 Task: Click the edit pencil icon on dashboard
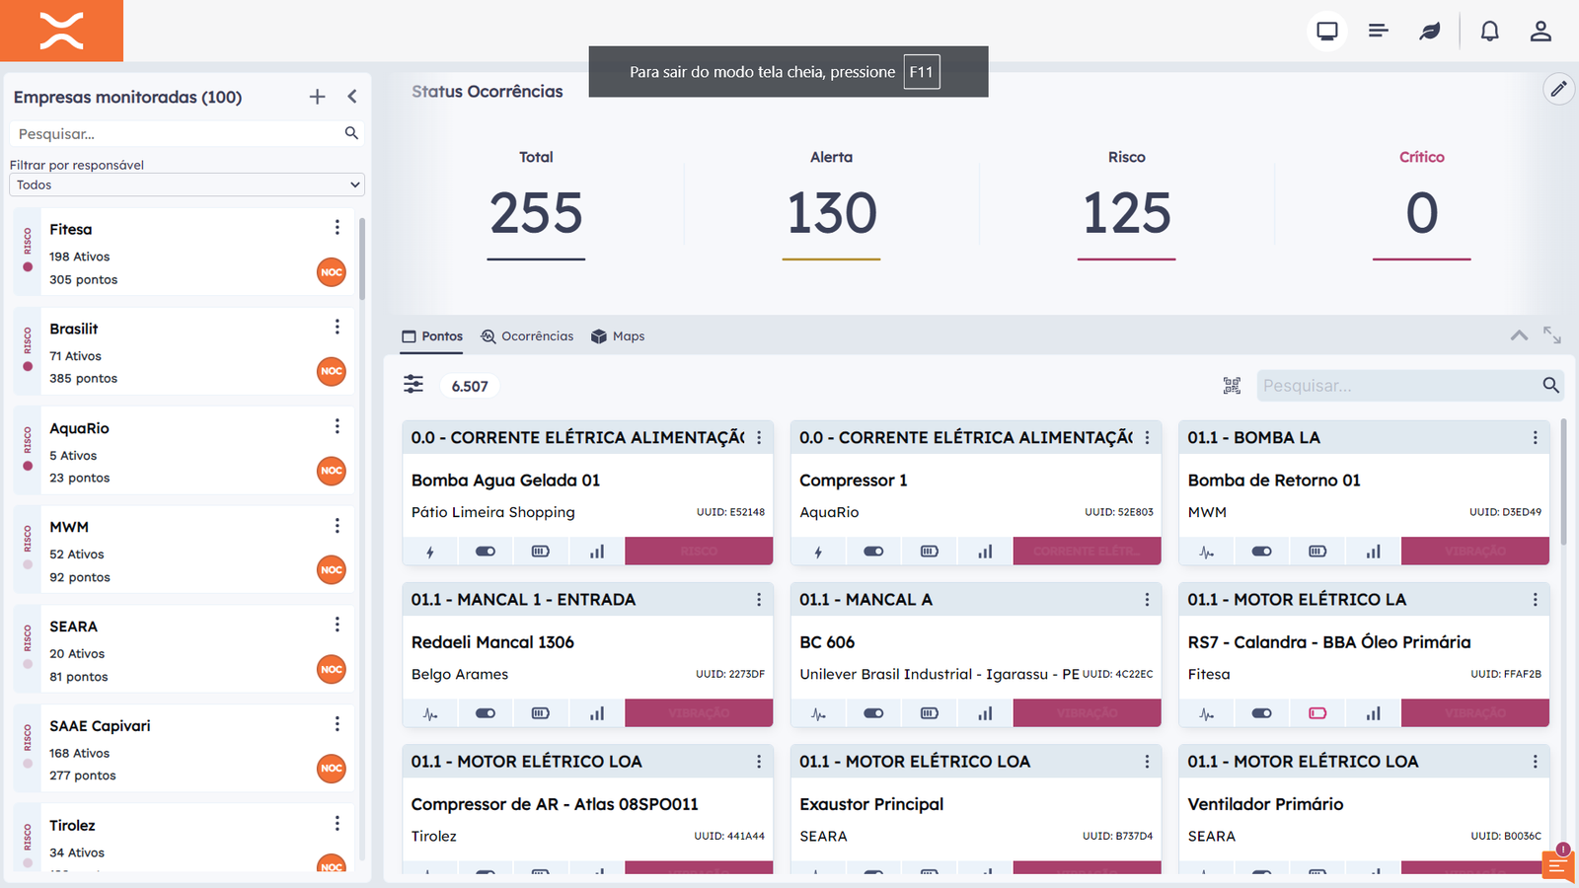(1558, 89)
